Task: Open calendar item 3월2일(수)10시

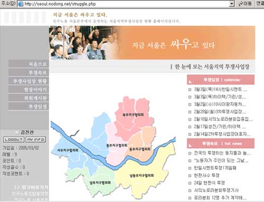Action: tap(220, 104)
